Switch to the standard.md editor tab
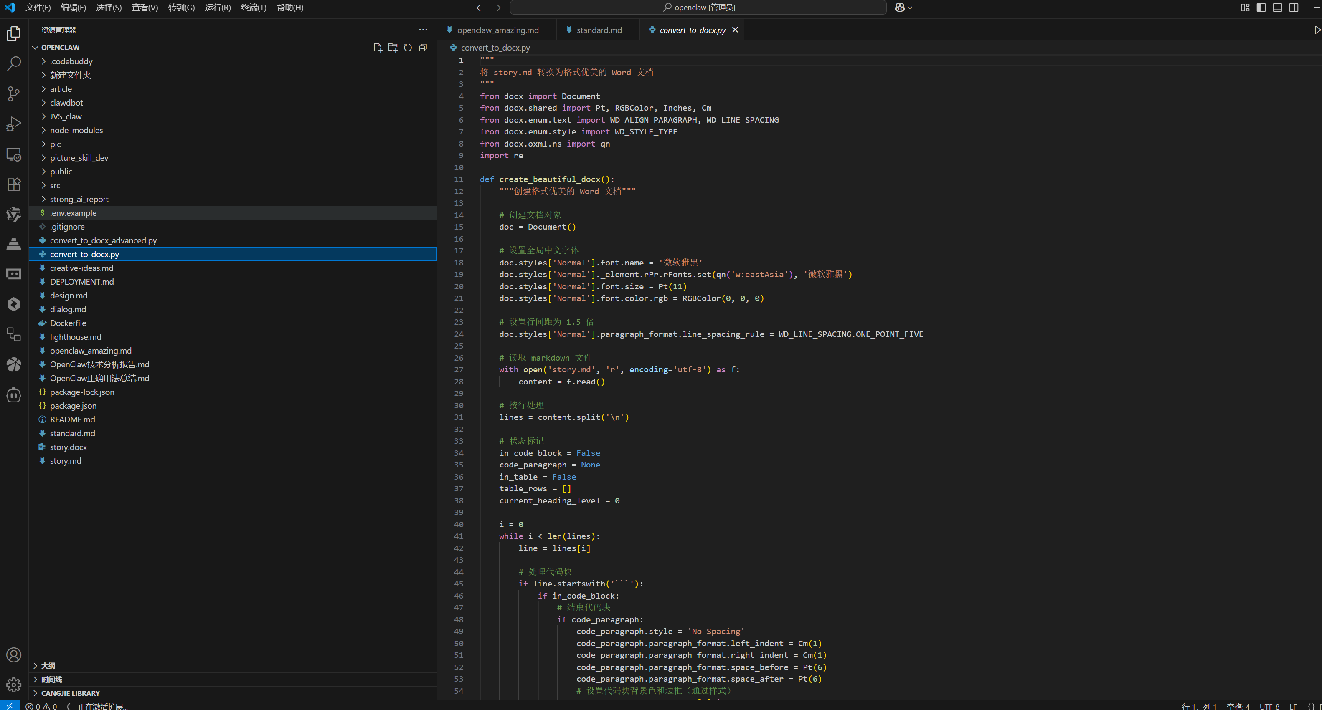Viewport: 1322px width, 710px height. click(599, 30)
